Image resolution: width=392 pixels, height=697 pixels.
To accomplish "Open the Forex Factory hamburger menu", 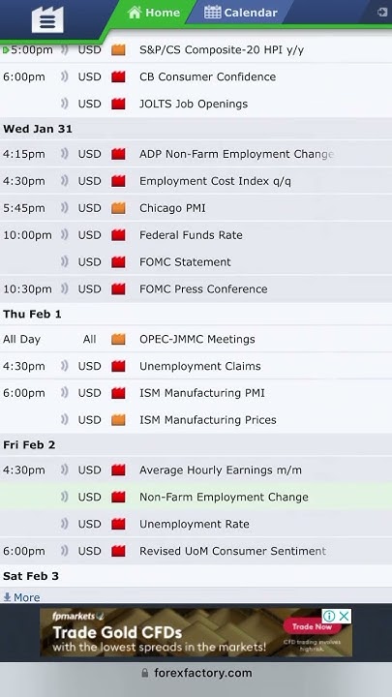I will 47,19.
